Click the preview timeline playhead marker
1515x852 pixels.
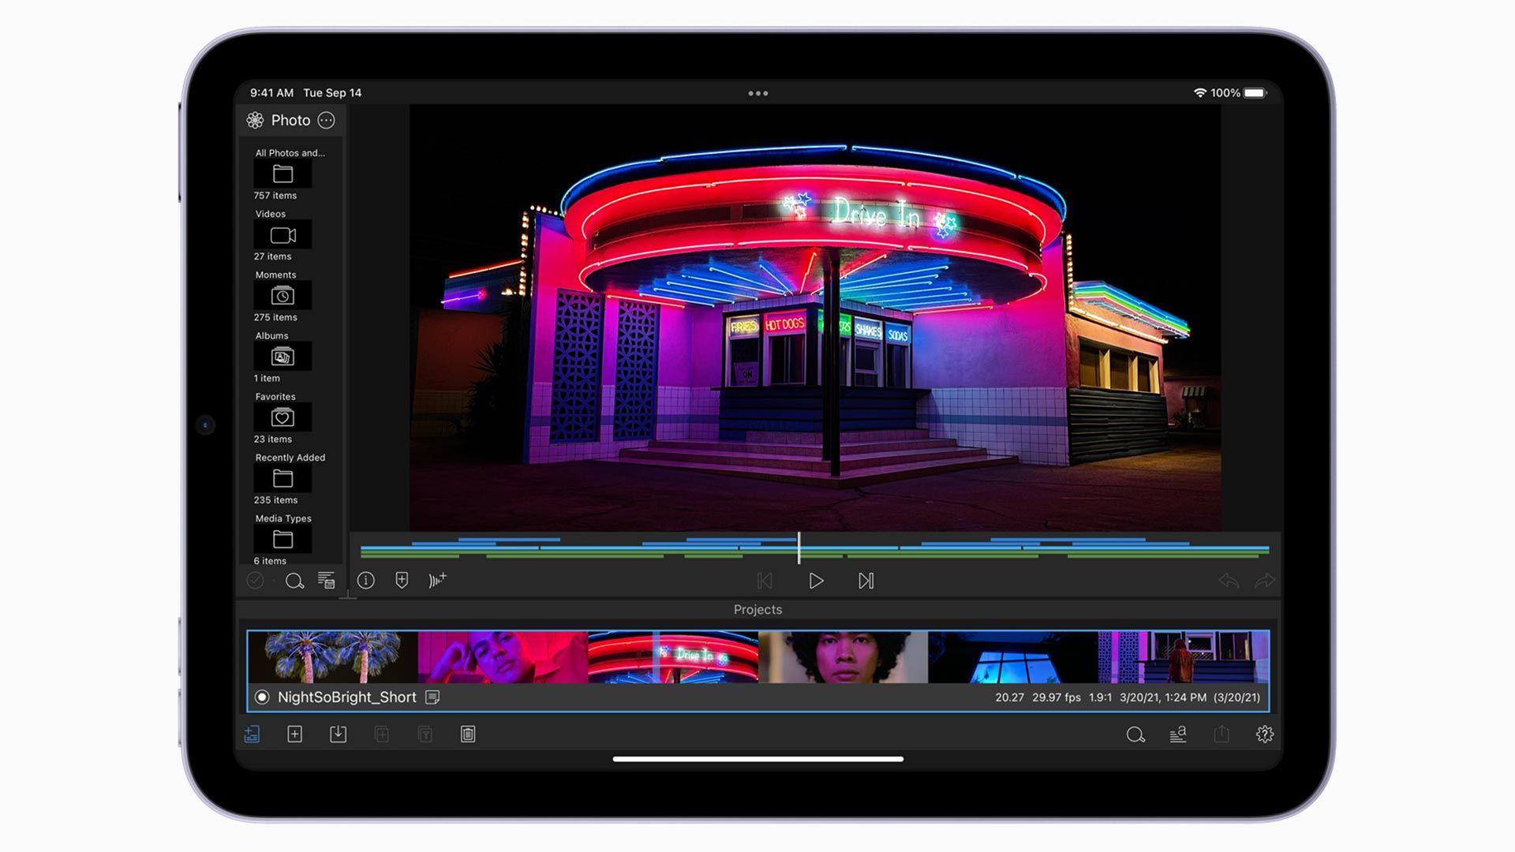pos(799,547)
